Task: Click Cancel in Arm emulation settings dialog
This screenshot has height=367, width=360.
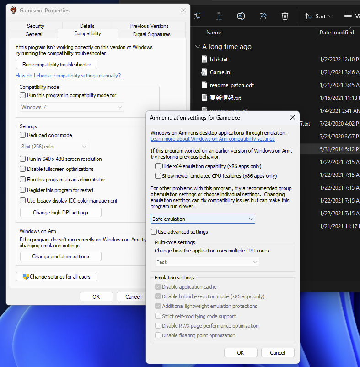Action: coord(278,352)
